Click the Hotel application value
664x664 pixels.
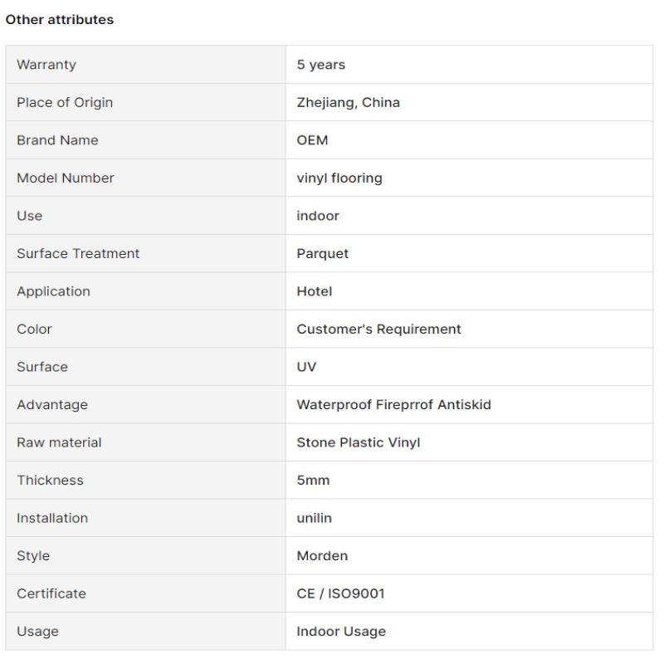pyautogui.click(x=315, y=291)
